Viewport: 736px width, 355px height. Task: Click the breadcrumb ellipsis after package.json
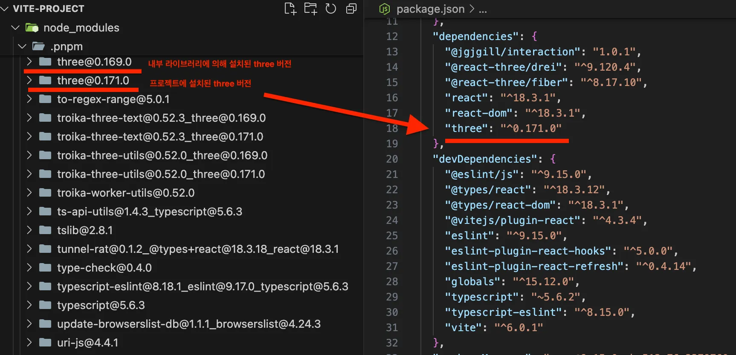483,9
